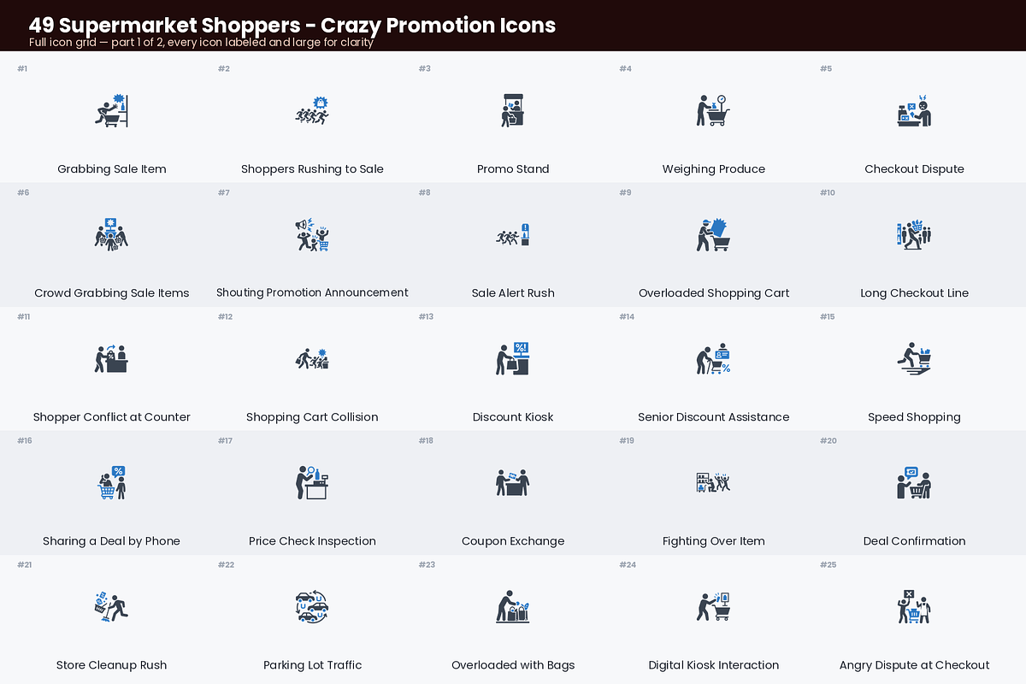The width and height of the screenshot is (1026, 684).
Task: Select the Digital Kiosk Interaction icon
Action: coord(714,607)
